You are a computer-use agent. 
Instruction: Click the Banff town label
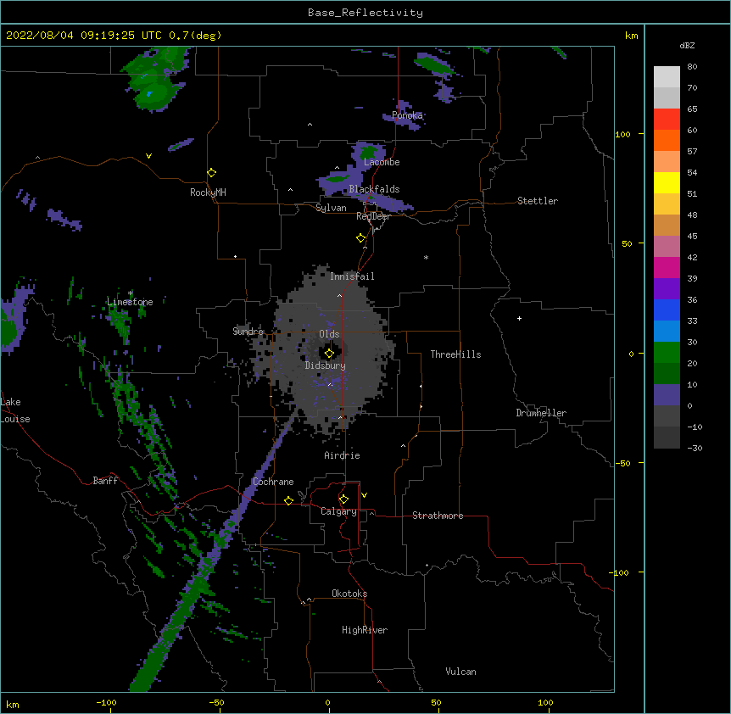click(x=105, y=481)
